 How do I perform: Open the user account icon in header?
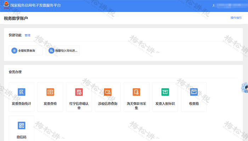coord(214,6)
